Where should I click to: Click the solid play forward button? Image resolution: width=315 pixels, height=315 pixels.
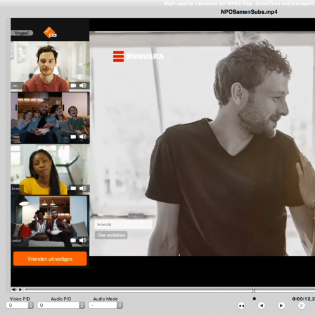(x=281, y=306)
